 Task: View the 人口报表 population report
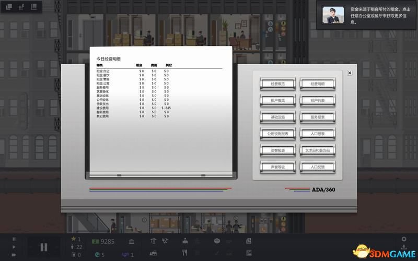(x=318, y=134)
